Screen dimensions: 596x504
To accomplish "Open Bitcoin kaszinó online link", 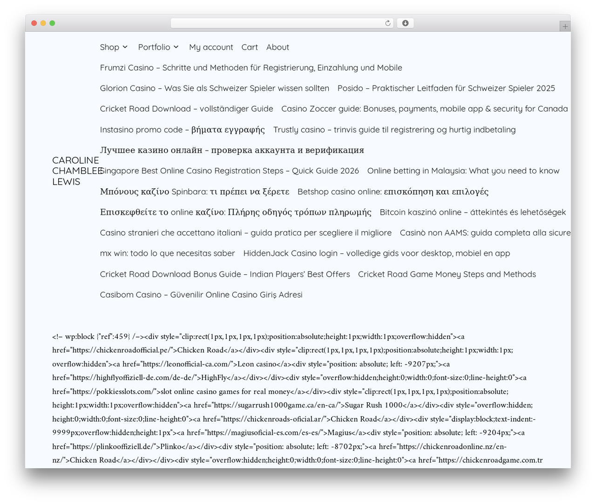I will [x=473, y=212].
